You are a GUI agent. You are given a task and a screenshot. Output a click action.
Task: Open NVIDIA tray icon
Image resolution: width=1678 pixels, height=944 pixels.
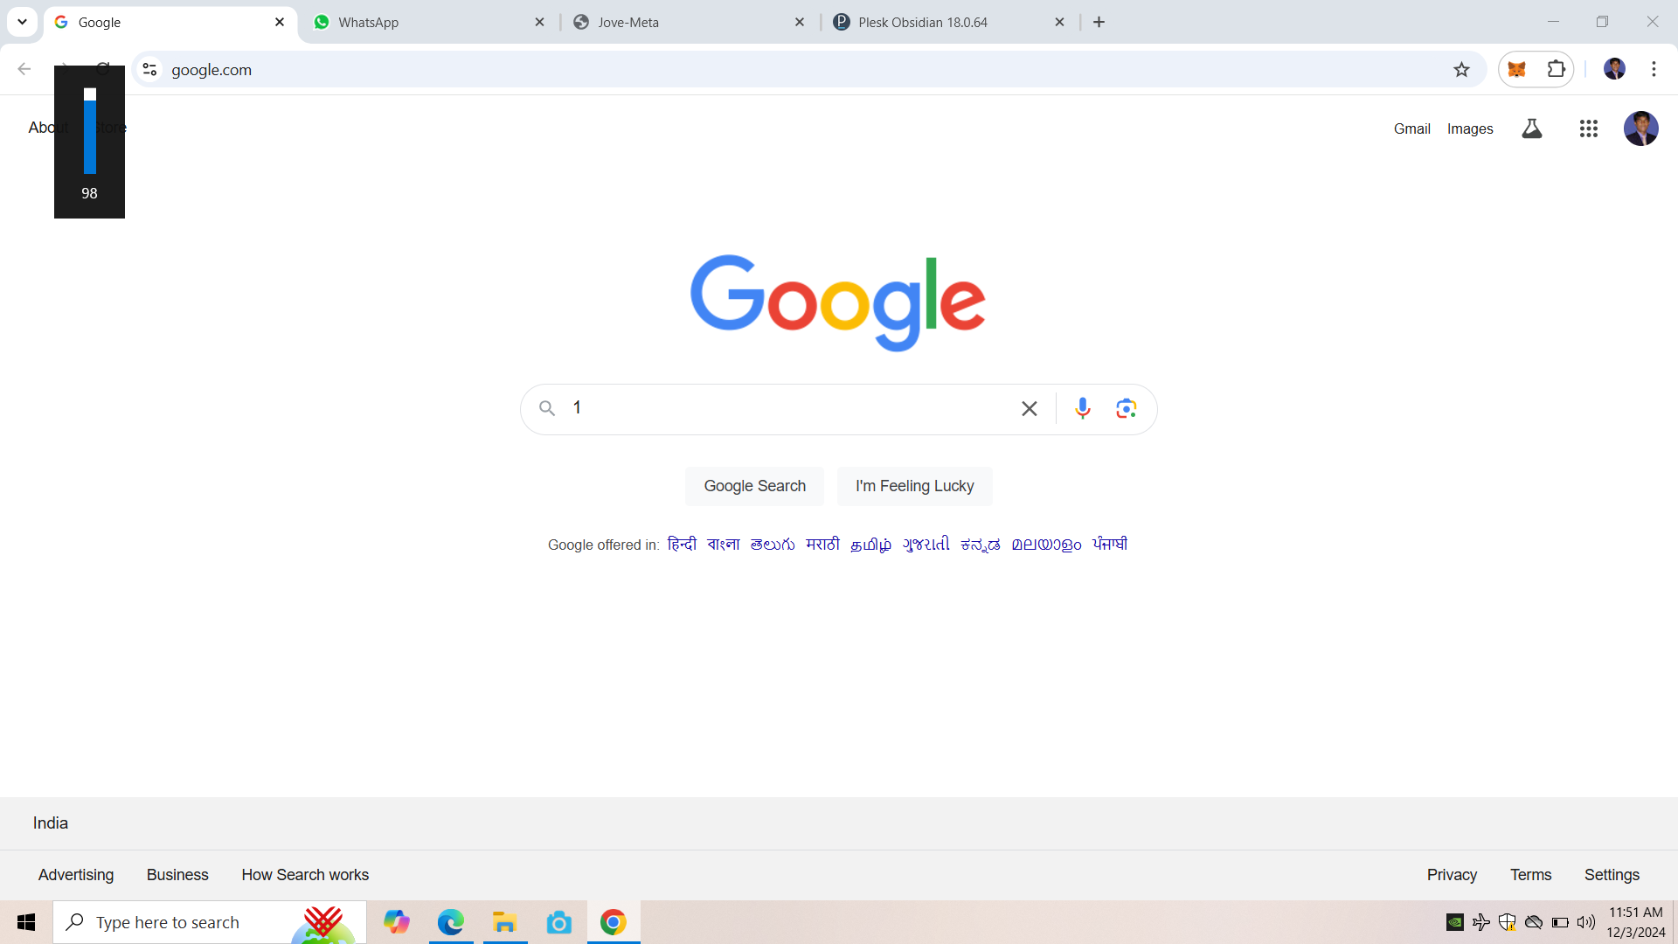[1454, 922]
